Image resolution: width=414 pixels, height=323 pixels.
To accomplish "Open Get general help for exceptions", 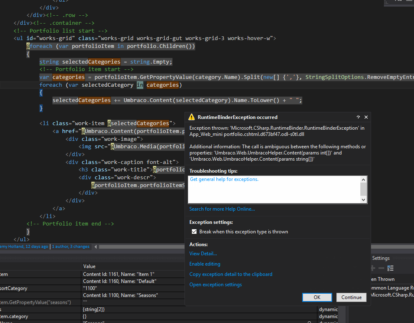I will (x=224, y=179).
